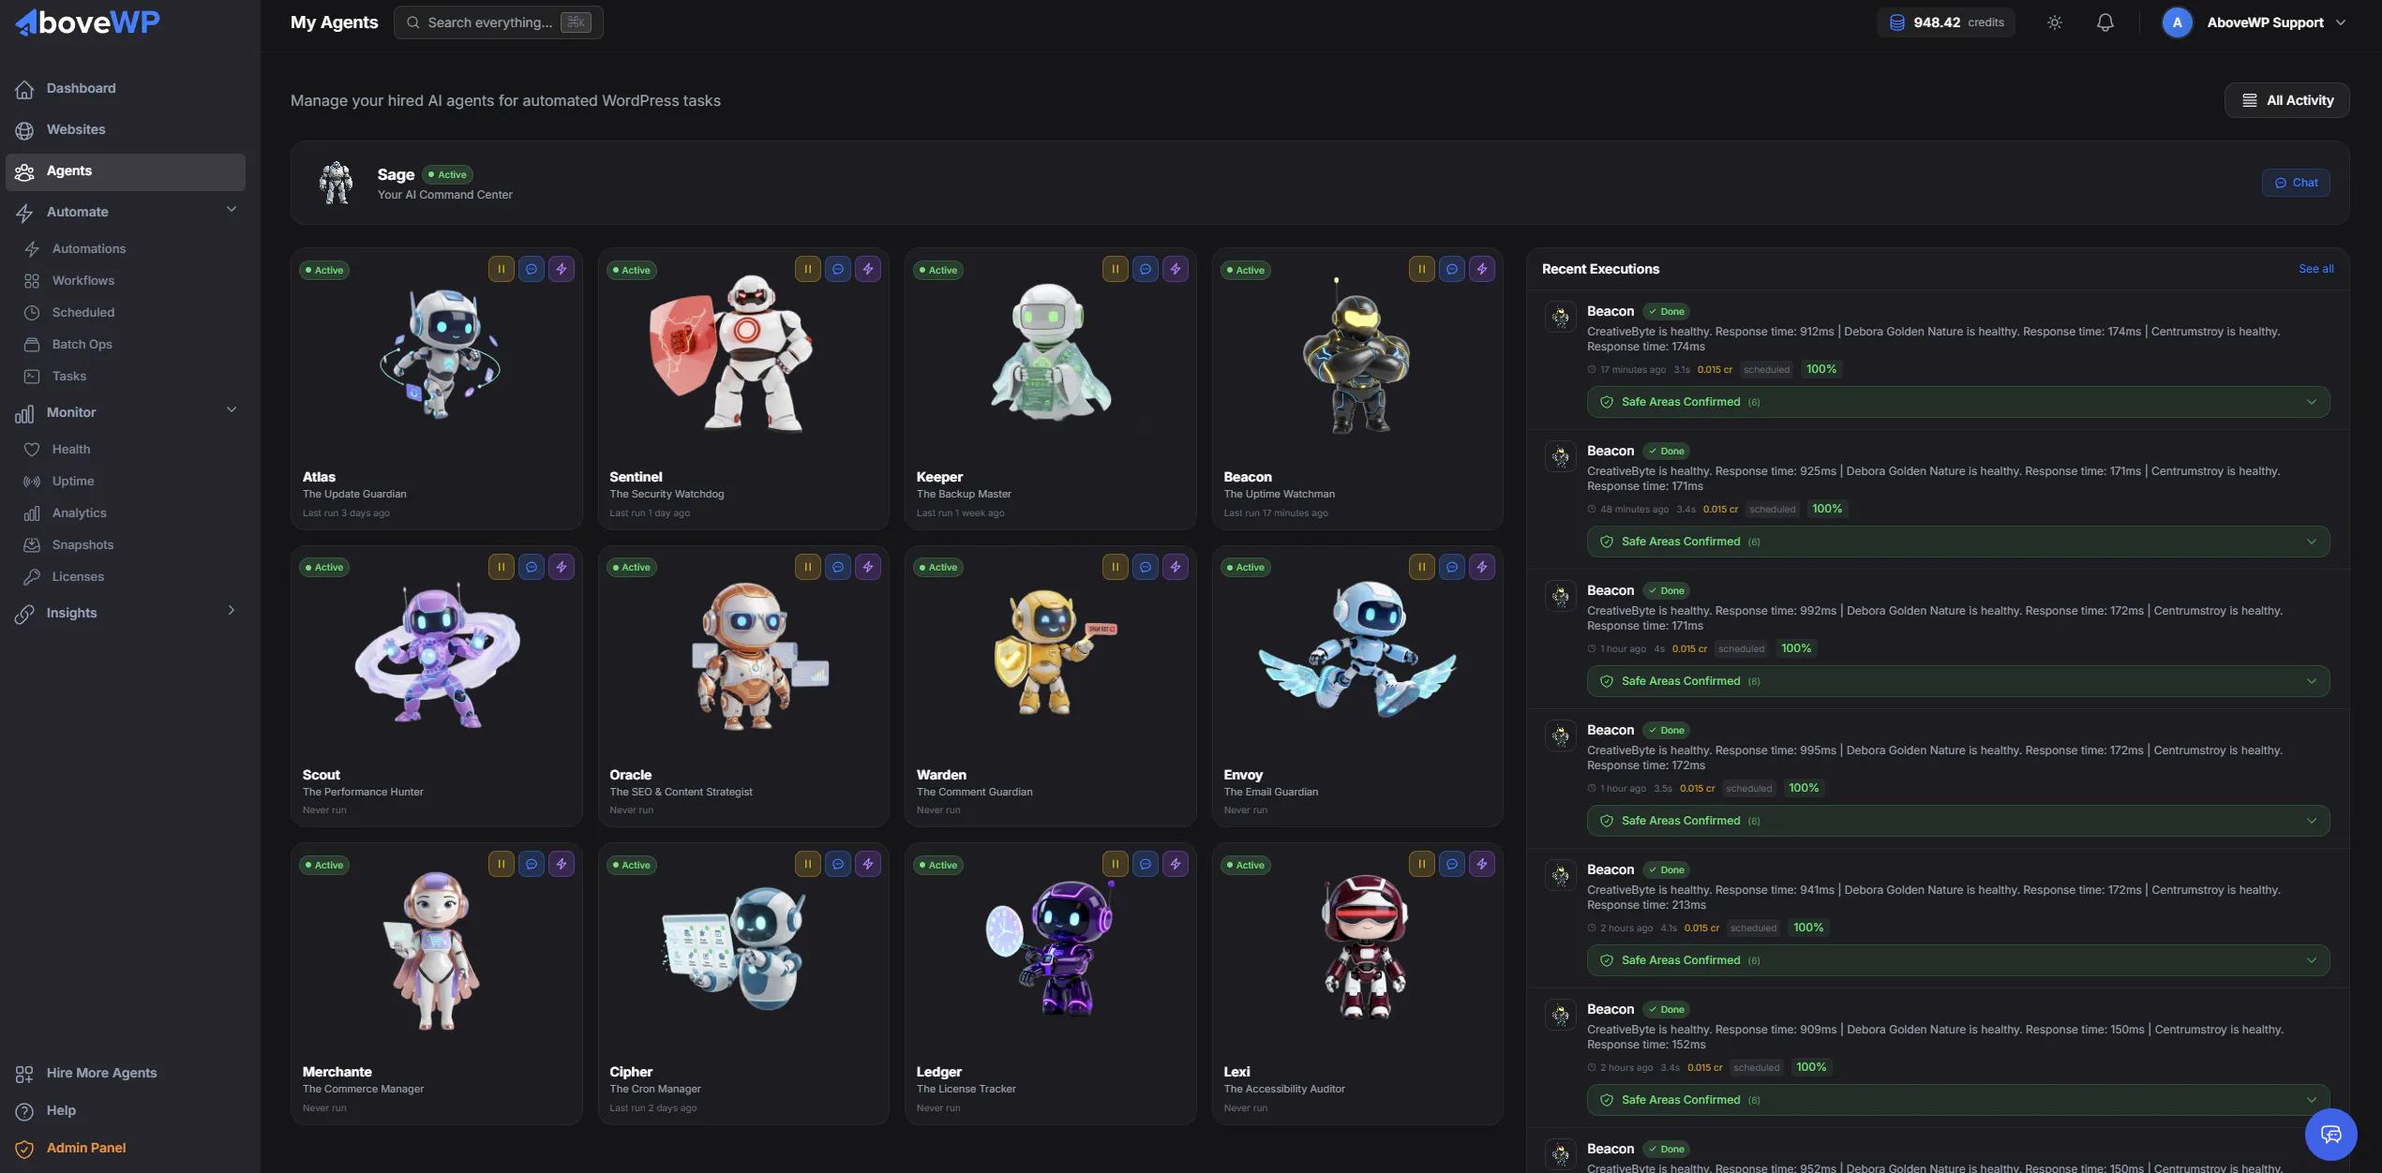Run Atlas agent lightning icon
The height and width of the screenshot is (1173, 2382).
tap(562, 269)
